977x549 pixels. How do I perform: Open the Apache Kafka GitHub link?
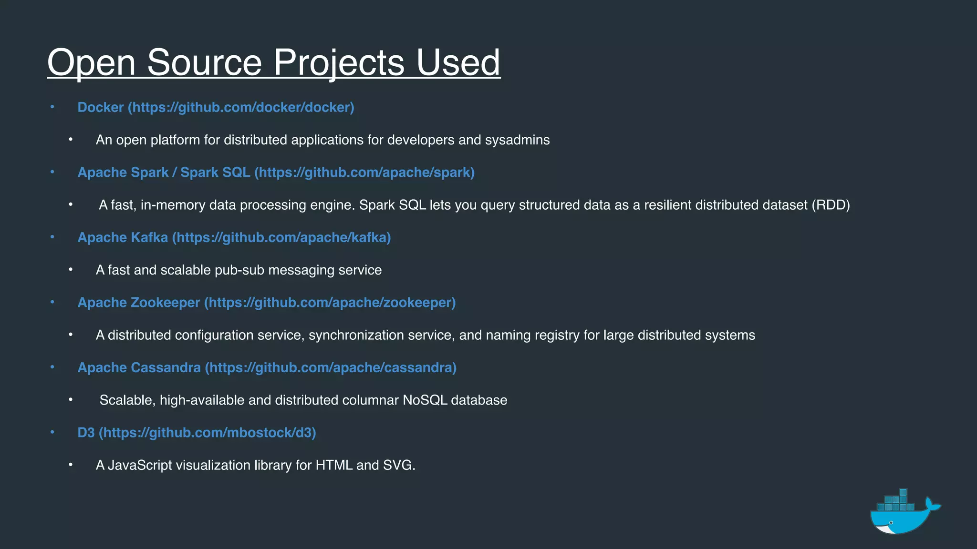pos(234,238)
